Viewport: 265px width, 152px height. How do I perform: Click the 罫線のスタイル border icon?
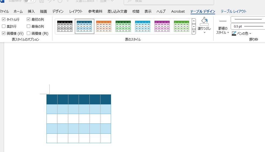(223, 21)
